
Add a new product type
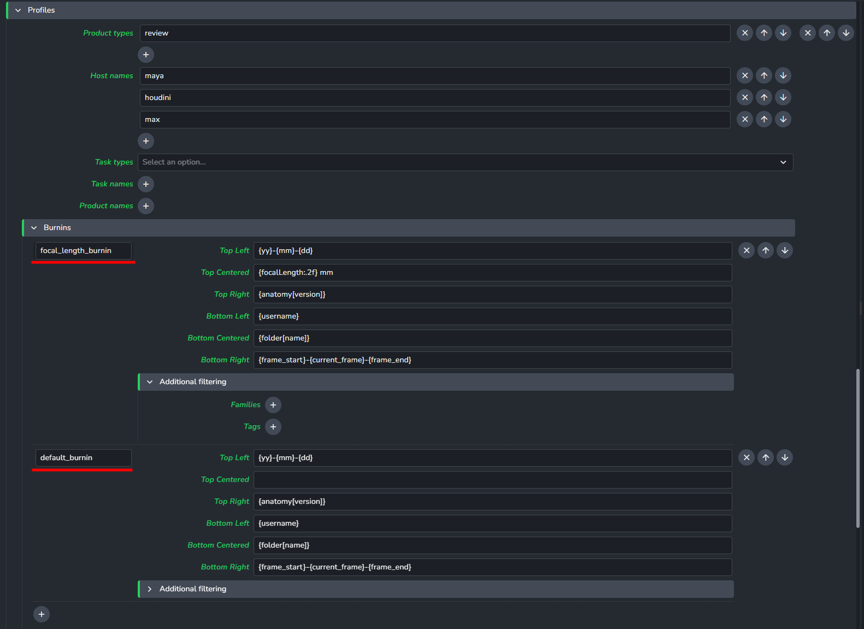click(146, 55)
